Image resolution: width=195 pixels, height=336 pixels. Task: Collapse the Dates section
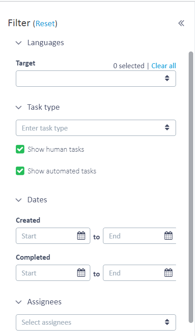click(x=19, y=200)
